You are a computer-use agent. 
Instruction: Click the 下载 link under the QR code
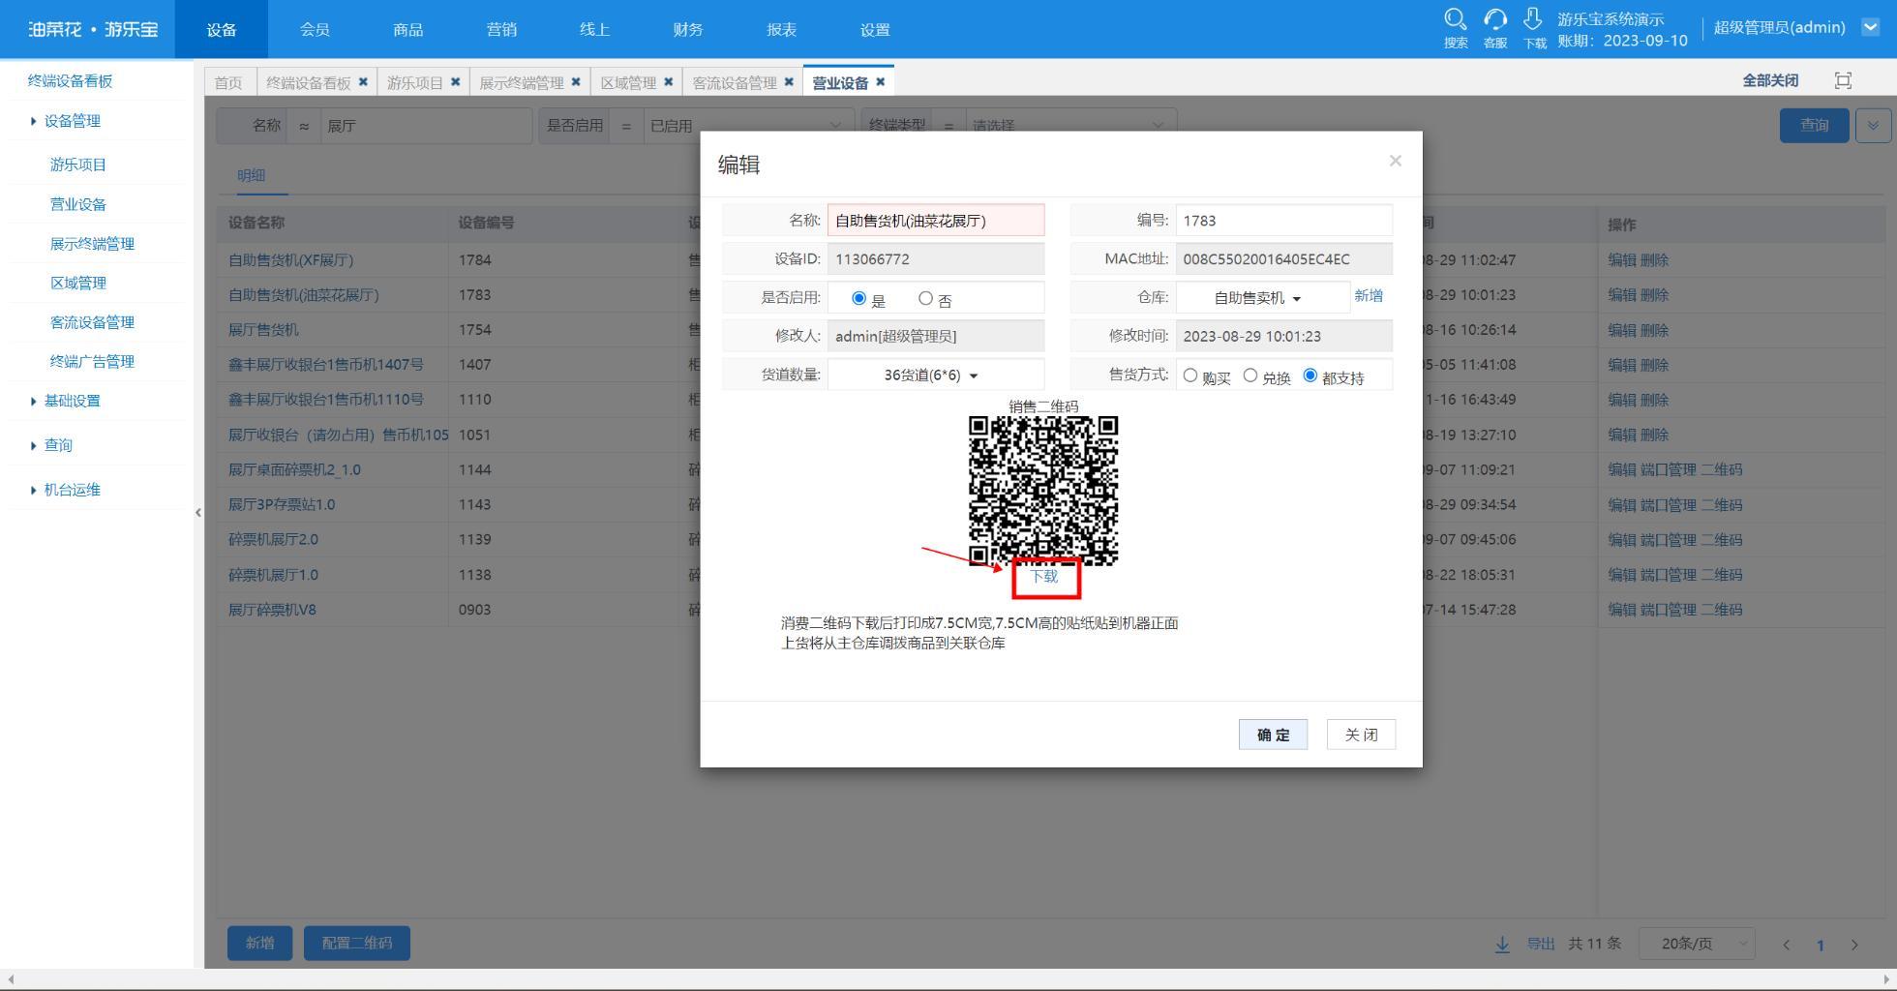(x=1044, y=577)
